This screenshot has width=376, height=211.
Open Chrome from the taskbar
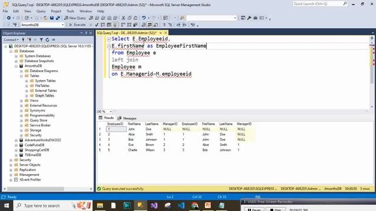click(x=194, y=206)
